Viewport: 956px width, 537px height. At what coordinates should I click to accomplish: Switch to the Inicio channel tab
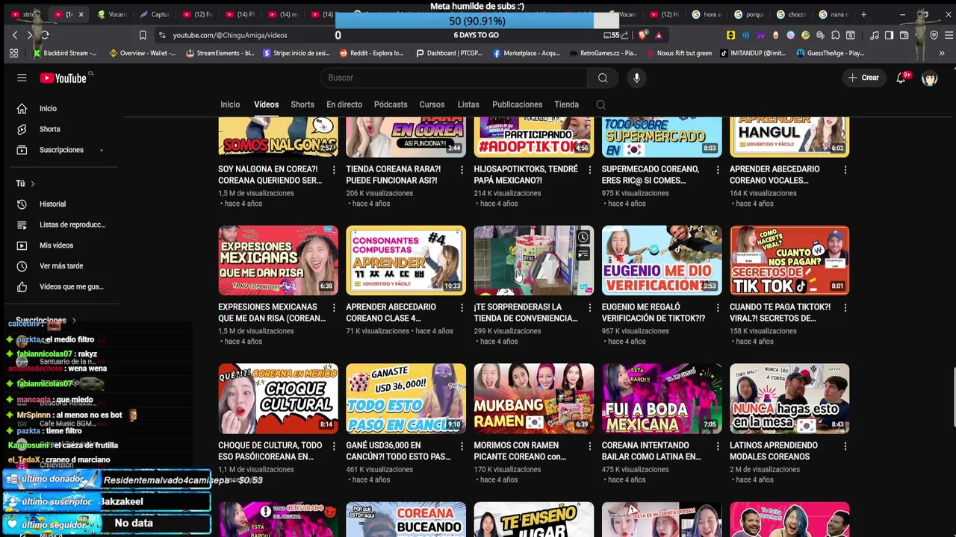[x=230, y=104]
